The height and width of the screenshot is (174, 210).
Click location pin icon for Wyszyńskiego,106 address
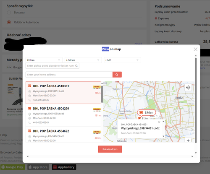tap(29, 114)
